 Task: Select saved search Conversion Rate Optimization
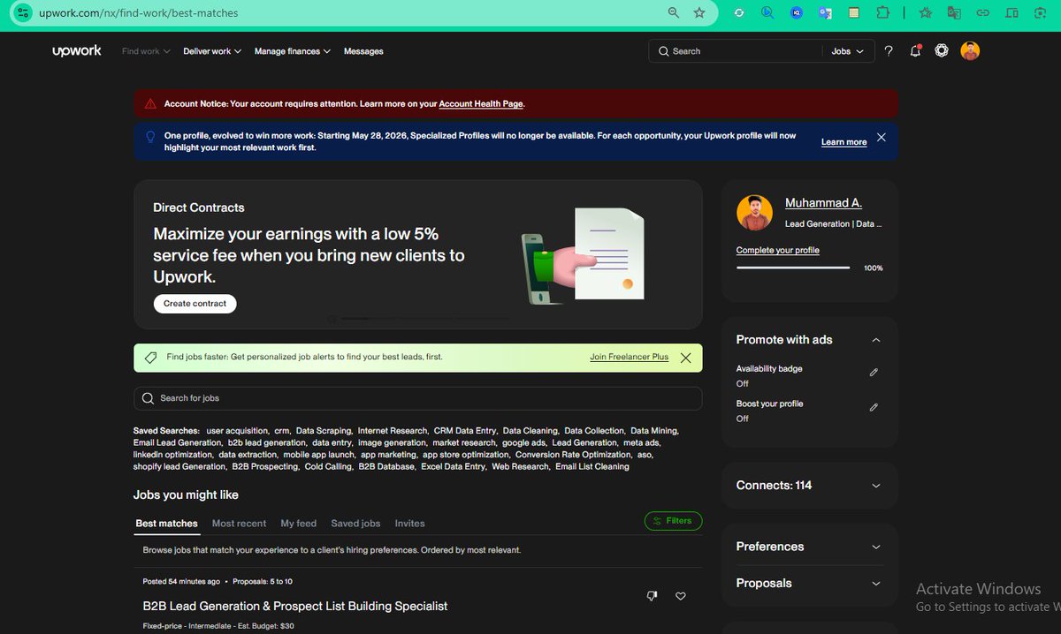point(573,455)
